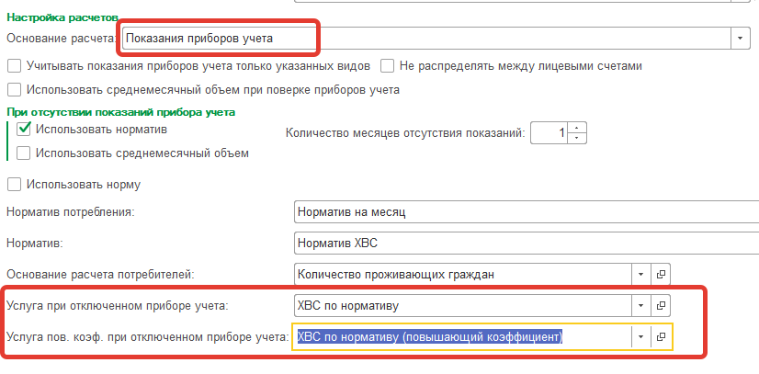759x374 pixels.
Task: Check Не распределять между лицевыми счетами
Action: [x=388, y=66]
